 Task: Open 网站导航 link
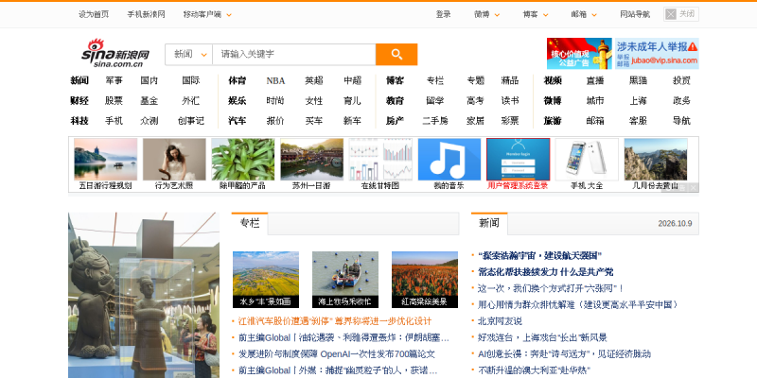click(635, 14)
